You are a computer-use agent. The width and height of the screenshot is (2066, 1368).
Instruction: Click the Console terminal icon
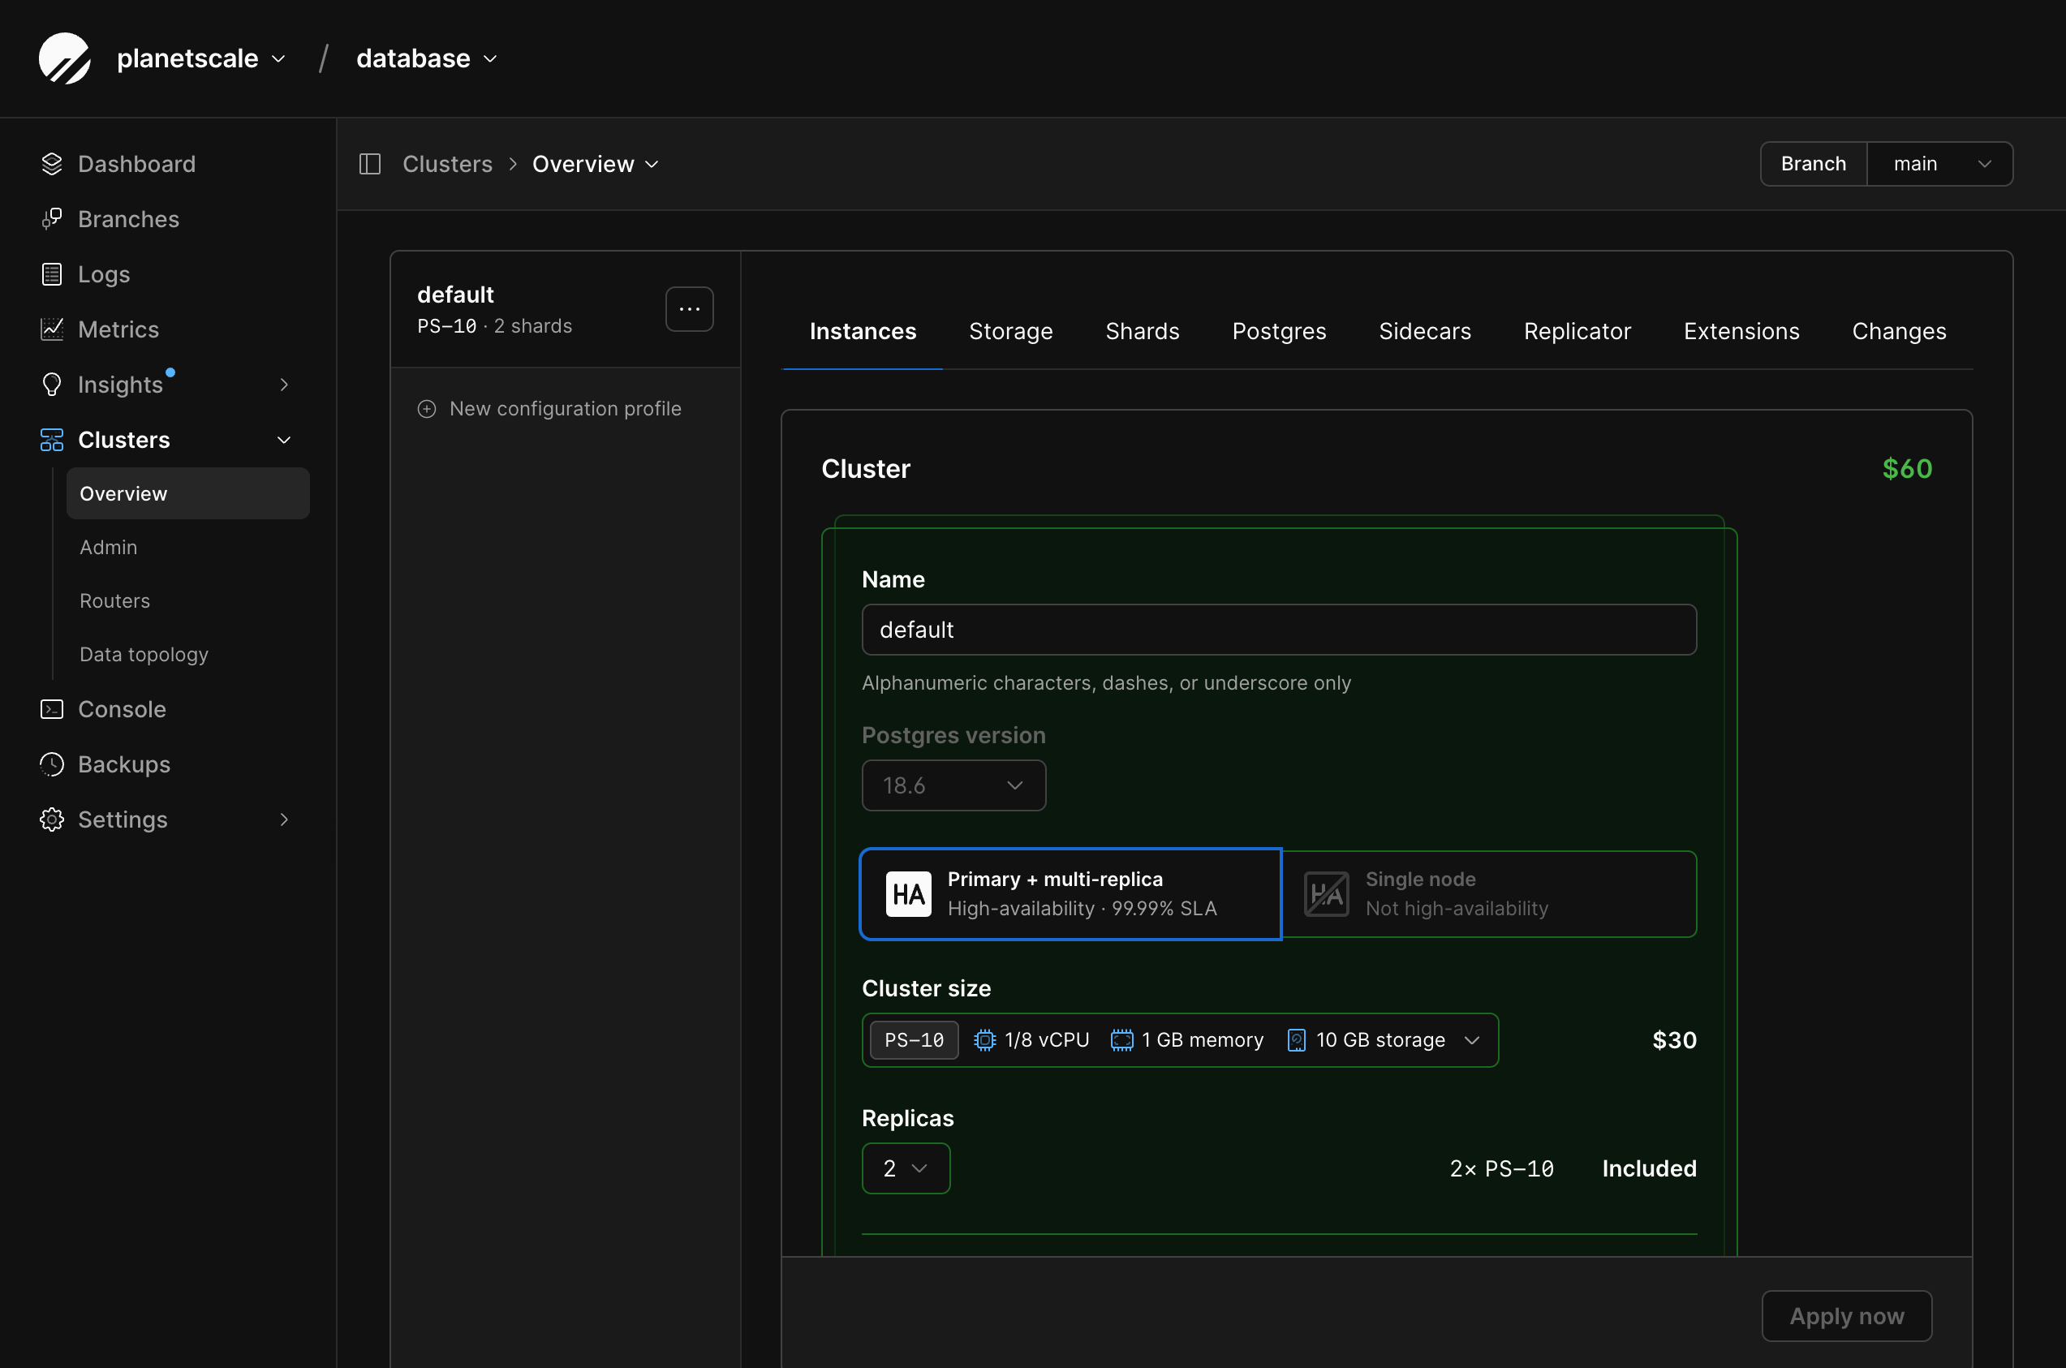[51, 709]
